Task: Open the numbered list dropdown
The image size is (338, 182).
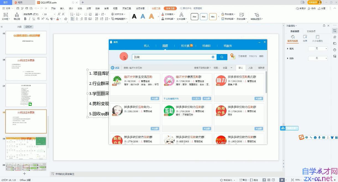Action: coord(81,14)
